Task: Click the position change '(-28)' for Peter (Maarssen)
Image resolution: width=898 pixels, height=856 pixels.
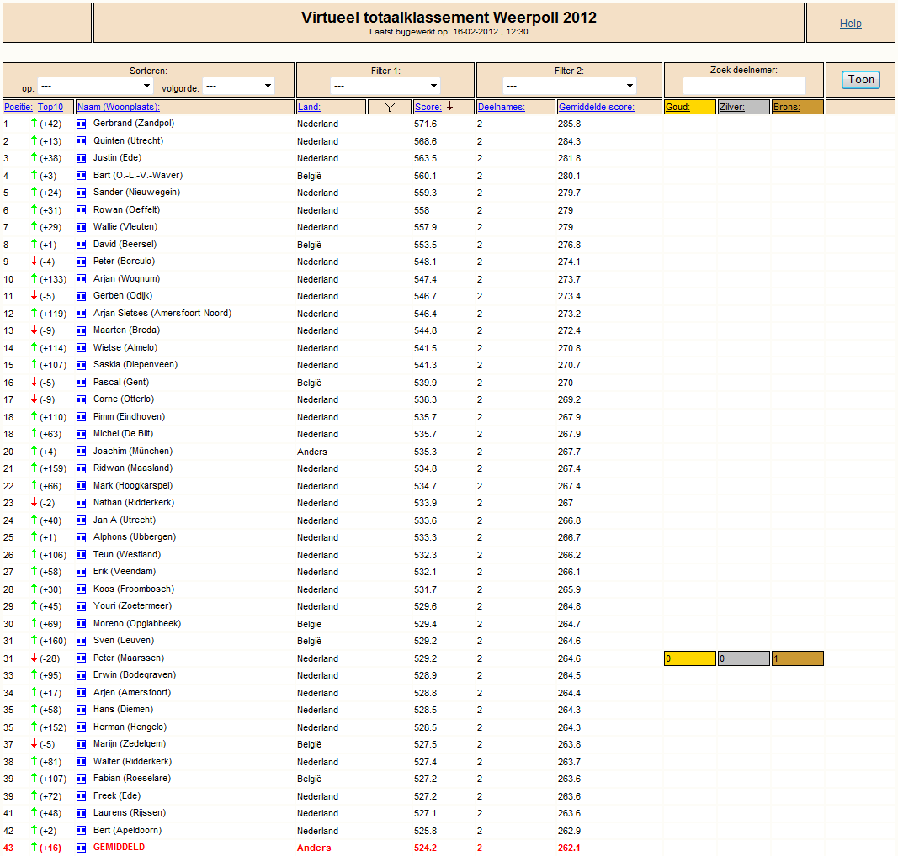Action: click(50, 658)
